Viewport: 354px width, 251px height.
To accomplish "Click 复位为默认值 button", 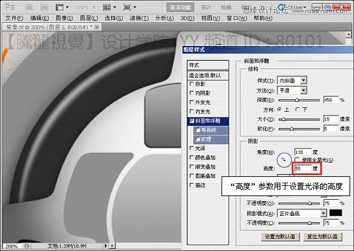I will (323, 236).
